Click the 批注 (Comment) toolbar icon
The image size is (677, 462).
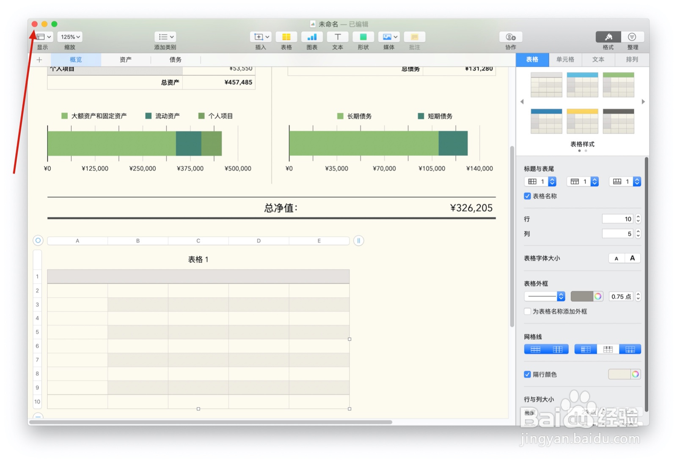tap(415, 37)
